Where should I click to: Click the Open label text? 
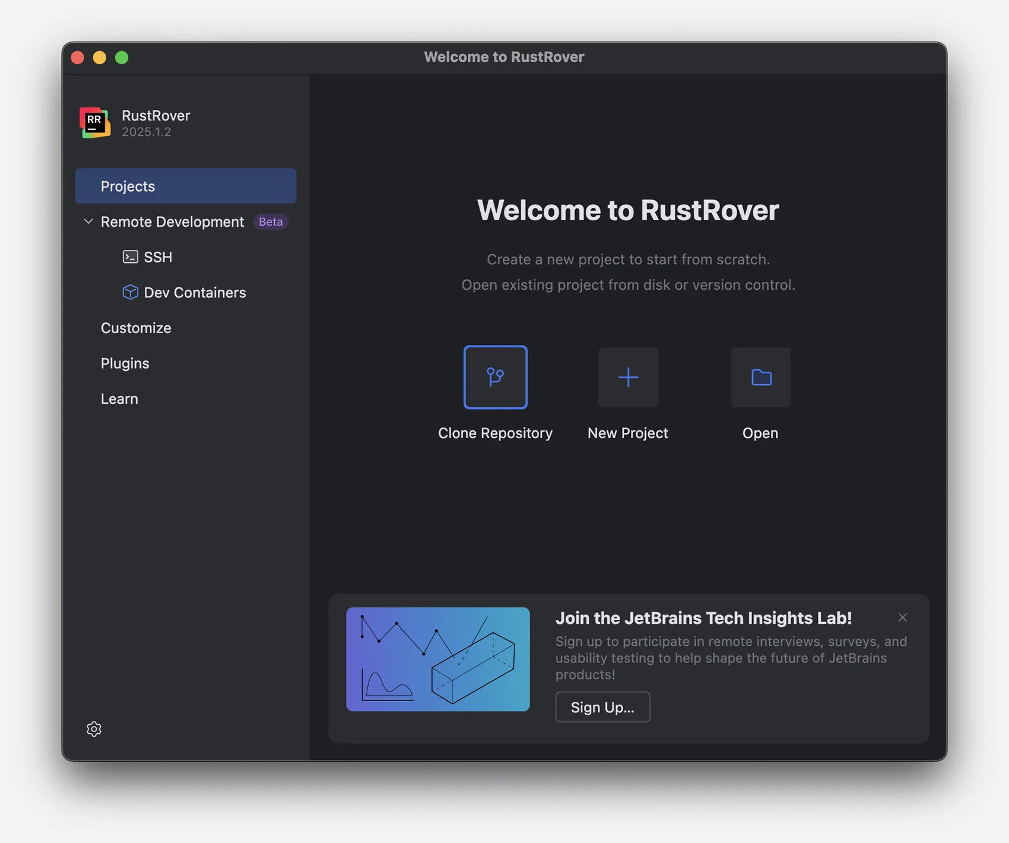[760, 433]
